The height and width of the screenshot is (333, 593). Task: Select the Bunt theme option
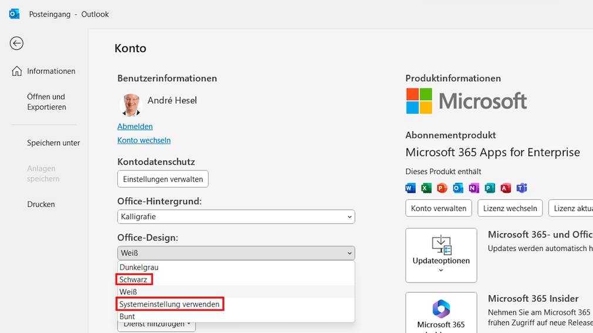pos(127,317)
